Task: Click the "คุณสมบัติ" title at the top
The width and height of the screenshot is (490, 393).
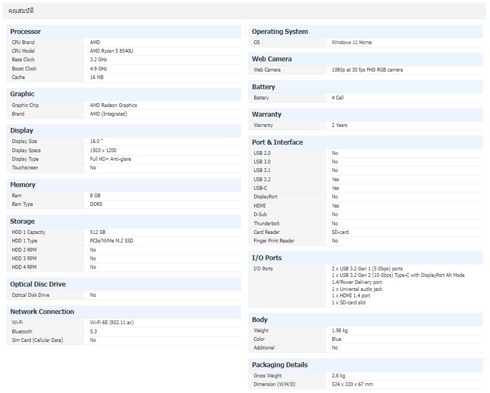Action: [21, 11]
